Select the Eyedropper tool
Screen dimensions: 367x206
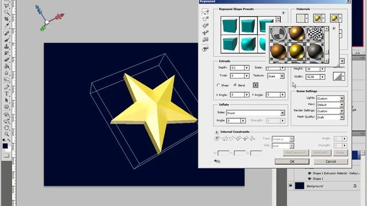6,25
